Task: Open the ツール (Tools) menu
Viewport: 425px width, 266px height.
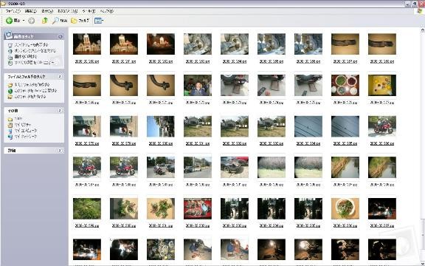Action: [x=89, y=11]
